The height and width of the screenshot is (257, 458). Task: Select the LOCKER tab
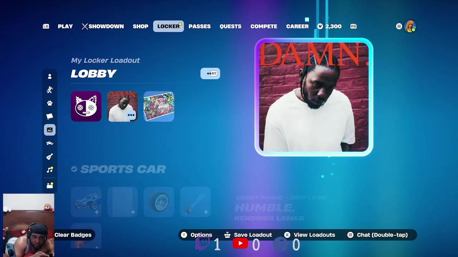point(169,26)
